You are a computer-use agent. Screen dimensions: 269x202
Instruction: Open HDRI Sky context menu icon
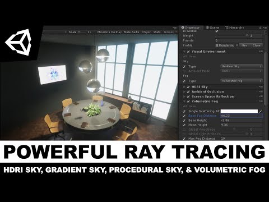[261, 87]
